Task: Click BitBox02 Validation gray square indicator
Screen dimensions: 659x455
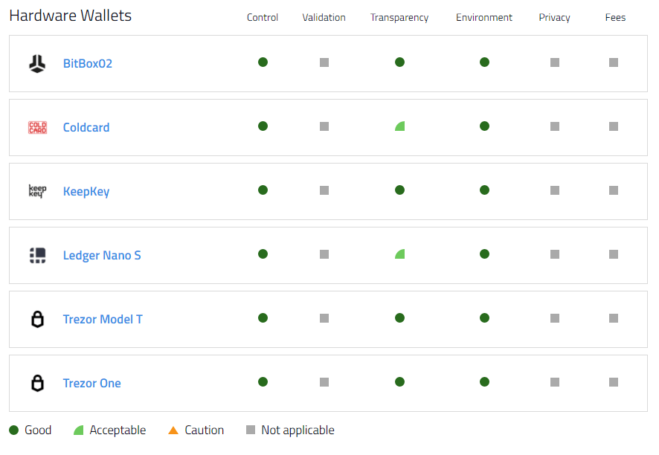Action: point(324,62)
